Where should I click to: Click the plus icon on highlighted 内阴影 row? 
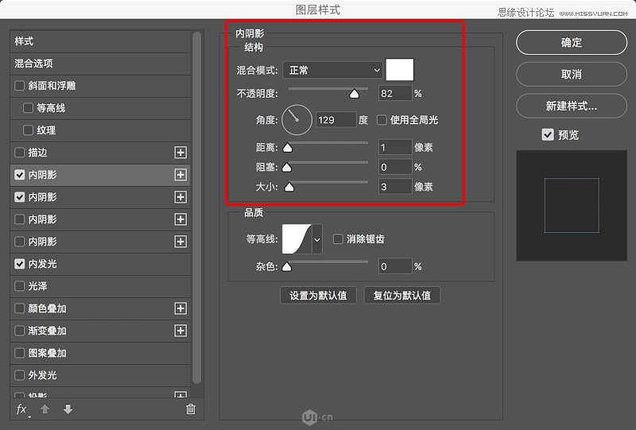click(180, 175)
